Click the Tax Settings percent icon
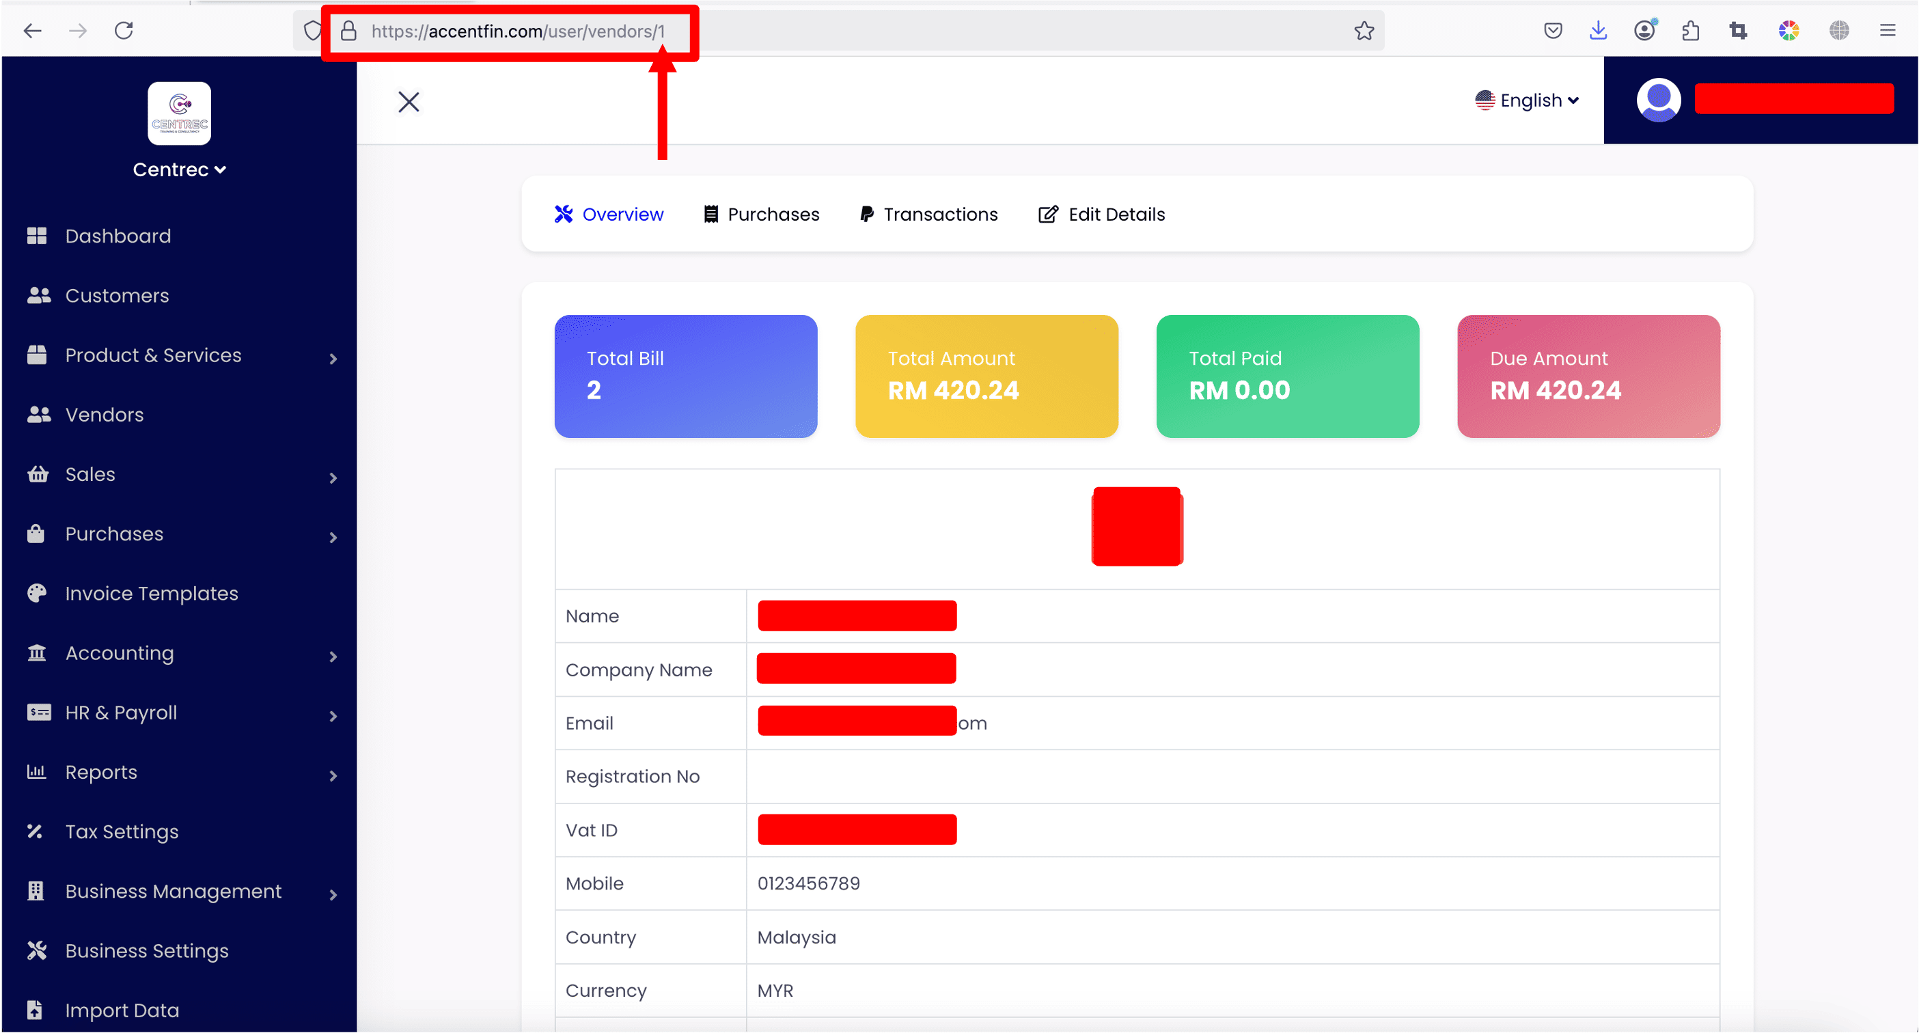 click(x=35, y=831)
